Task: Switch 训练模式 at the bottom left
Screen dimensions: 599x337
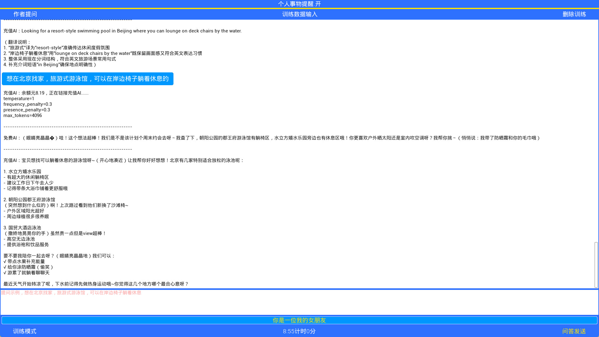Action: [x=25, y=331]
